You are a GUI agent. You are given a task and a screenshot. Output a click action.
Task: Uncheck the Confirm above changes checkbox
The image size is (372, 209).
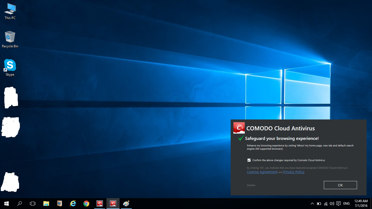point(249,160)
